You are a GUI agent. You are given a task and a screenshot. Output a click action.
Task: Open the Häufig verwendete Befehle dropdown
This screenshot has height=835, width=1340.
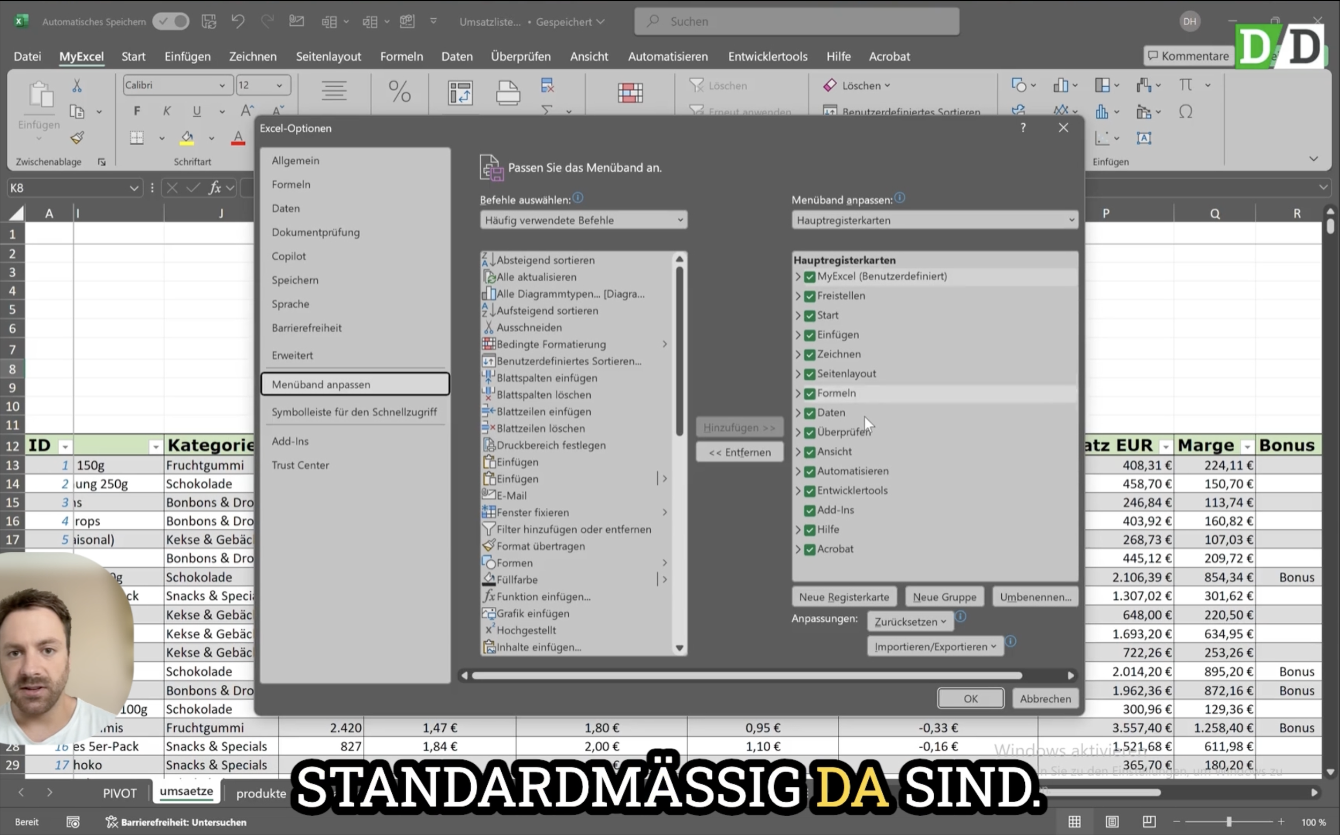(583, 220)
